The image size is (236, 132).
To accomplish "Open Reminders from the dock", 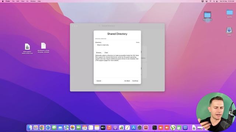I will [x=91, y=128].
